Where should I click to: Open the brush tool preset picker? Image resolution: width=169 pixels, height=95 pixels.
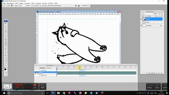(4, 6)
